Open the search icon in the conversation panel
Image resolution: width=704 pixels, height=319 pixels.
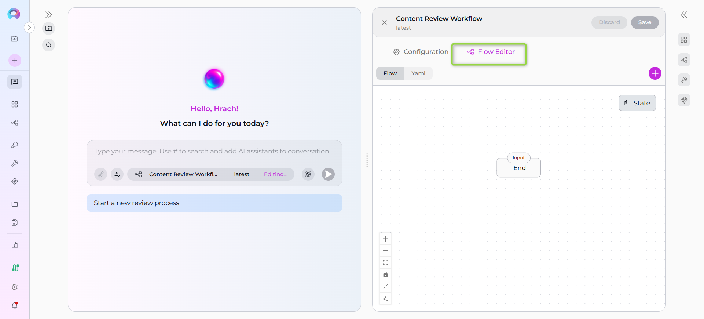click(49, 45)
